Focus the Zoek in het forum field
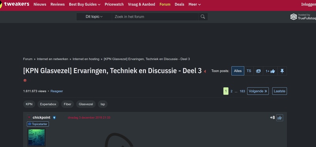316x147 pixels. [x=155, y=17]
